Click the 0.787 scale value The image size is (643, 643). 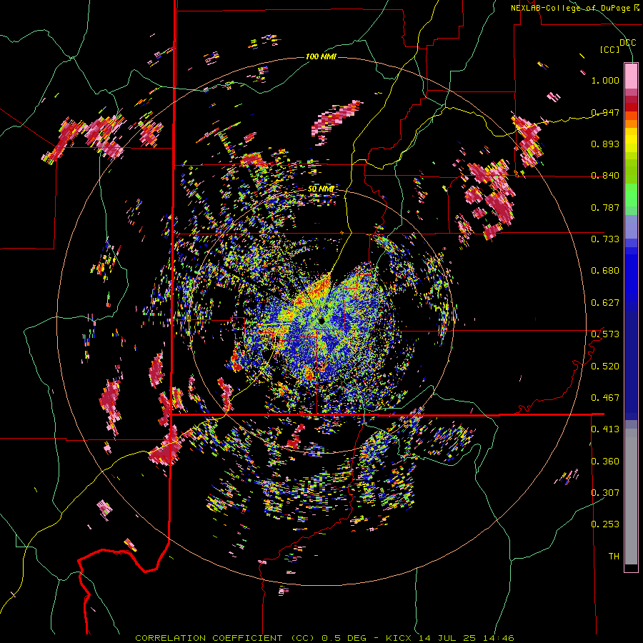pyautogui.click(x=605, y=207)
